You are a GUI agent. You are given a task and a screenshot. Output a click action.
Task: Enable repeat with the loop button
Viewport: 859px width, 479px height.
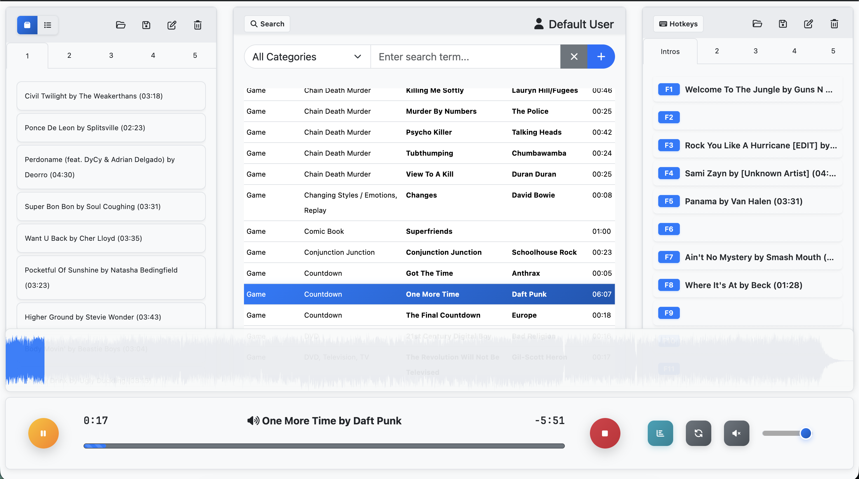698,433
